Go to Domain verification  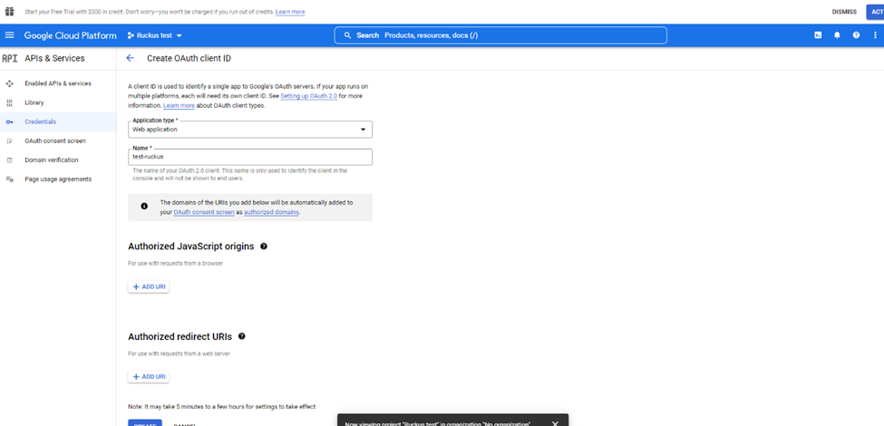click(52, 160)
